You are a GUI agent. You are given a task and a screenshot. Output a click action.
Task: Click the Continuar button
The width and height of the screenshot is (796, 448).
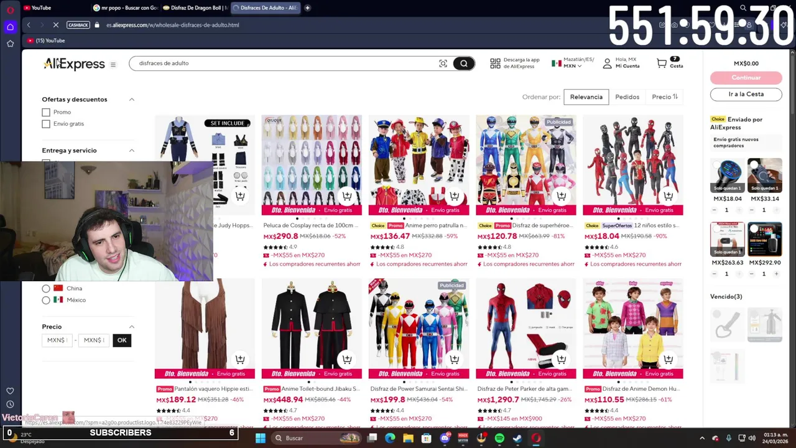(746, 78)
